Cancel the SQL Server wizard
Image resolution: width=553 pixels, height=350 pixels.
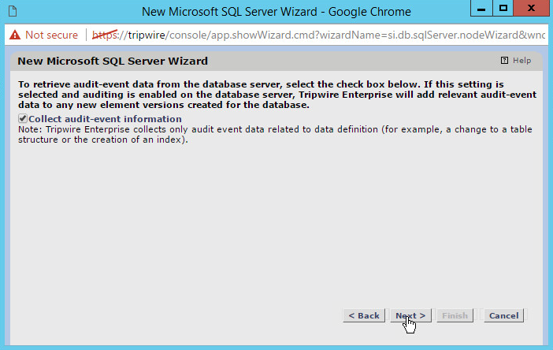click(503, 315)
